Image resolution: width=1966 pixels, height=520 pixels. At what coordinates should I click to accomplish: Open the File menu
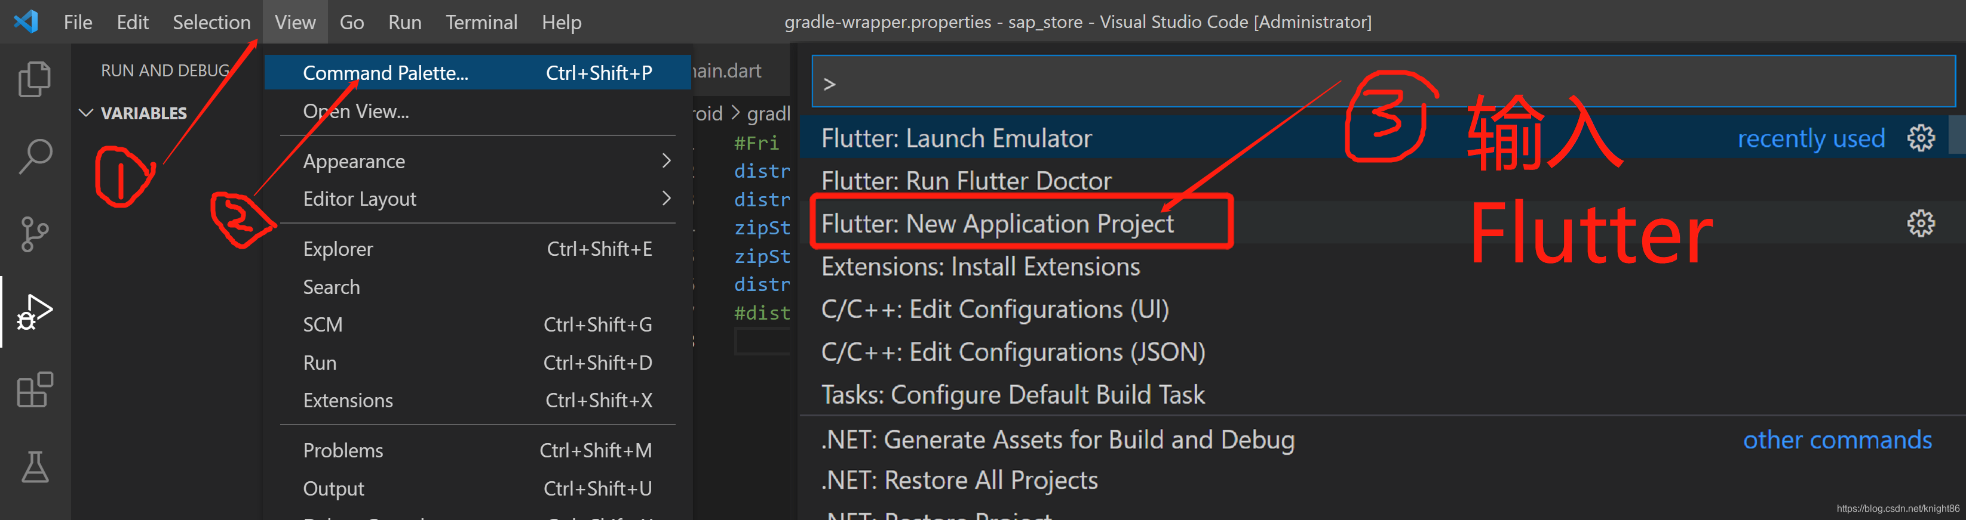(78, 22)
